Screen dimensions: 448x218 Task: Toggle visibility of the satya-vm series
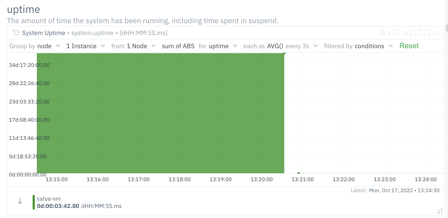49,199
